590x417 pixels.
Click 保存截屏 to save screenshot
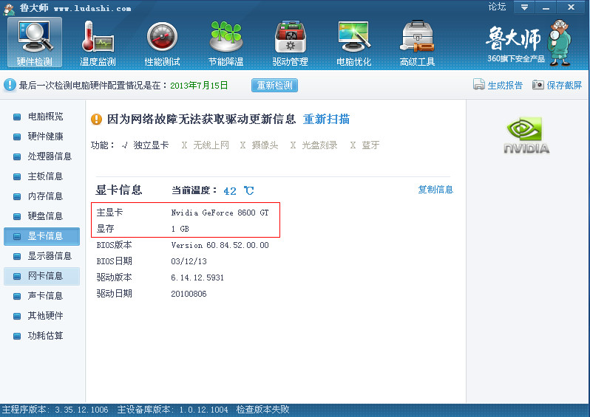[564, 86]
